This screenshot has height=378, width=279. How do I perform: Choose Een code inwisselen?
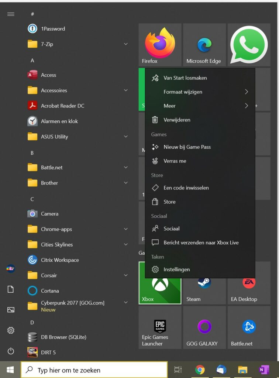(200, 188)
